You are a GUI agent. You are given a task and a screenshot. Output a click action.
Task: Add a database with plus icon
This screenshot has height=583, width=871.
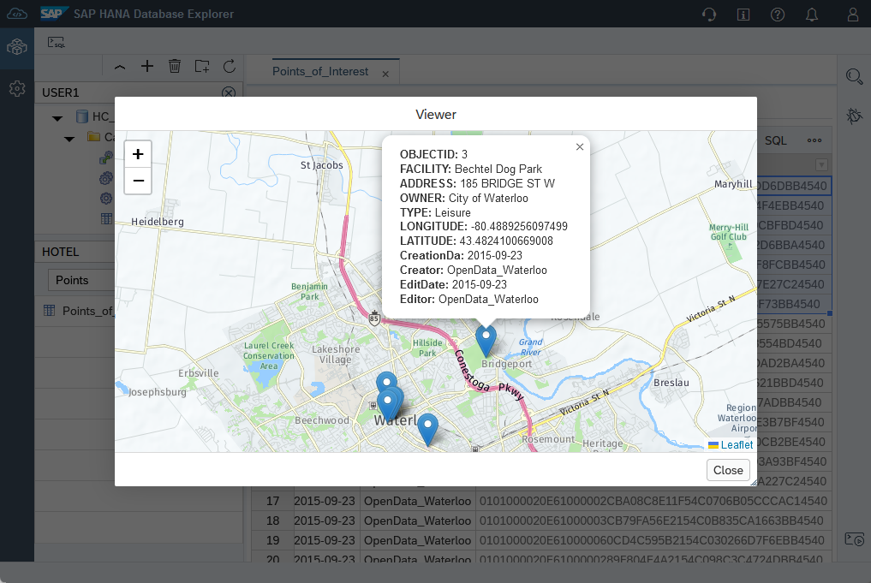click(147, 67)
